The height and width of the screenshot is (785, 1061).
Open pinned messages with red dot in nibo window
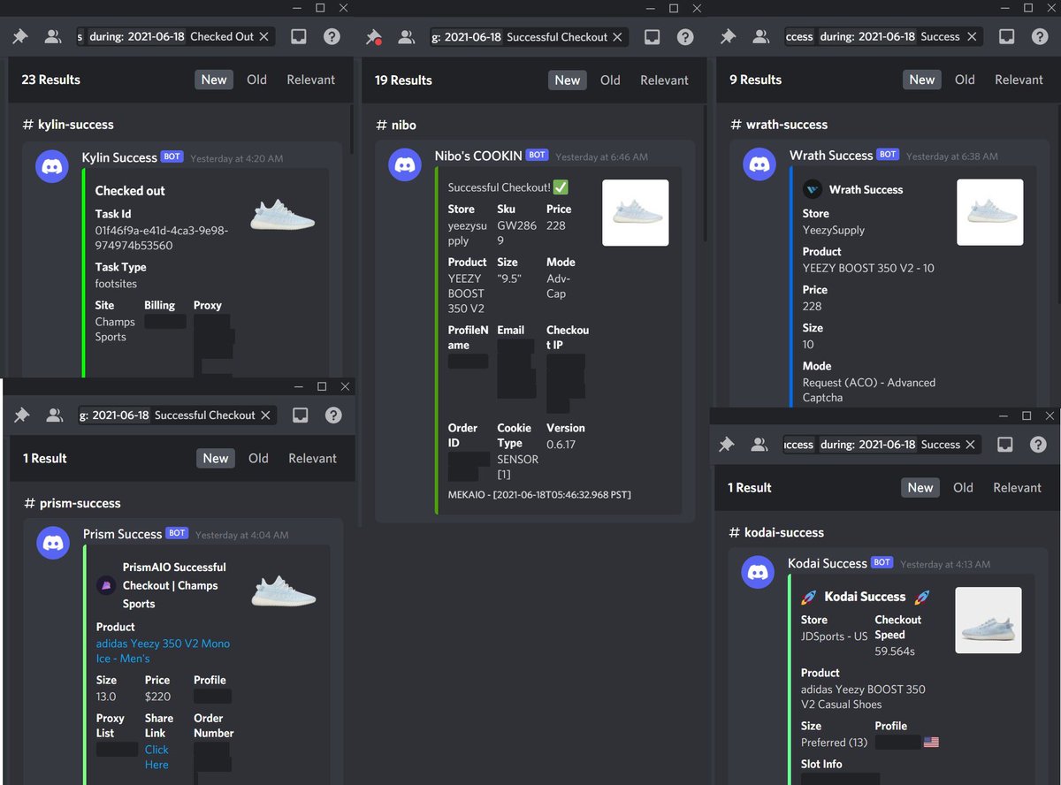click(x=373, y=37)
